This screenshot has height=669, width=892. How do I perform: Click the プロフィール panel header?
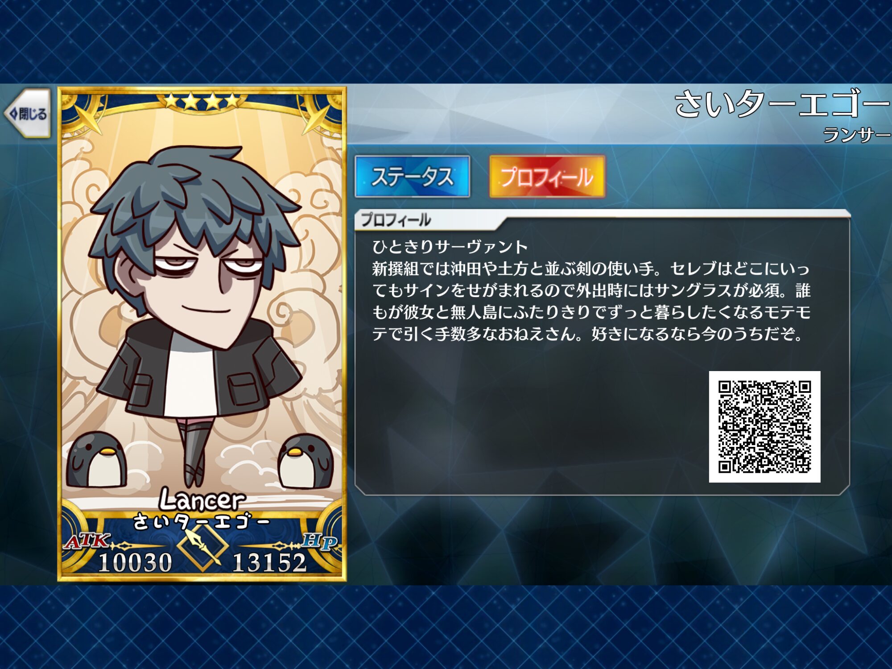(x=396, y=220)
